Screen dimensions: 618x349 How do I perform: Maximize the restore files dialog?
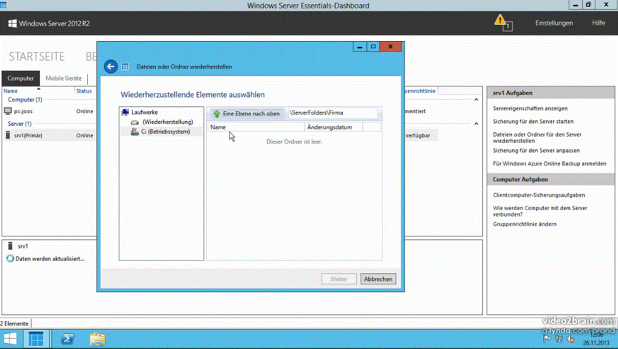click(373, 47)
